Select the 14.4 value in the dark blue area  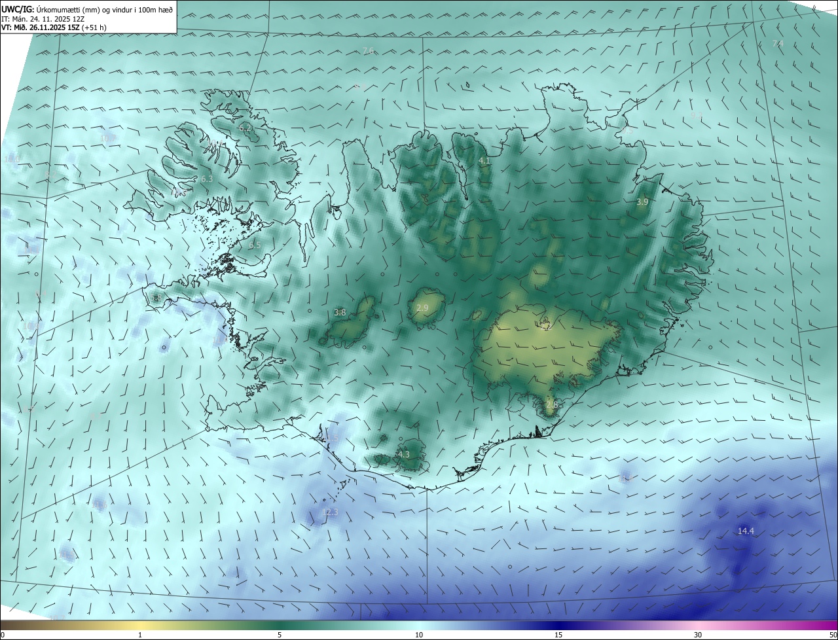point(746,531)
